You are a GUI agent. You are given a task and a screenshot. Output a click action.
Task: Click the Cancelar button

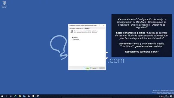click(x=94, y=68)
